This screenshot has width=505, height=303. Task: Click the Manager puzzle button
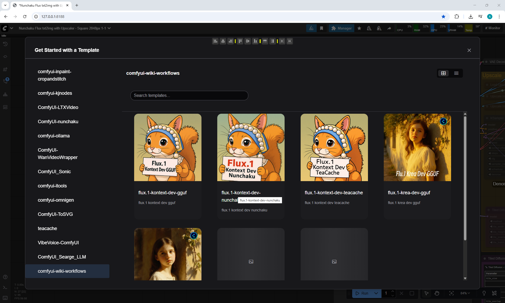(341, 28)
